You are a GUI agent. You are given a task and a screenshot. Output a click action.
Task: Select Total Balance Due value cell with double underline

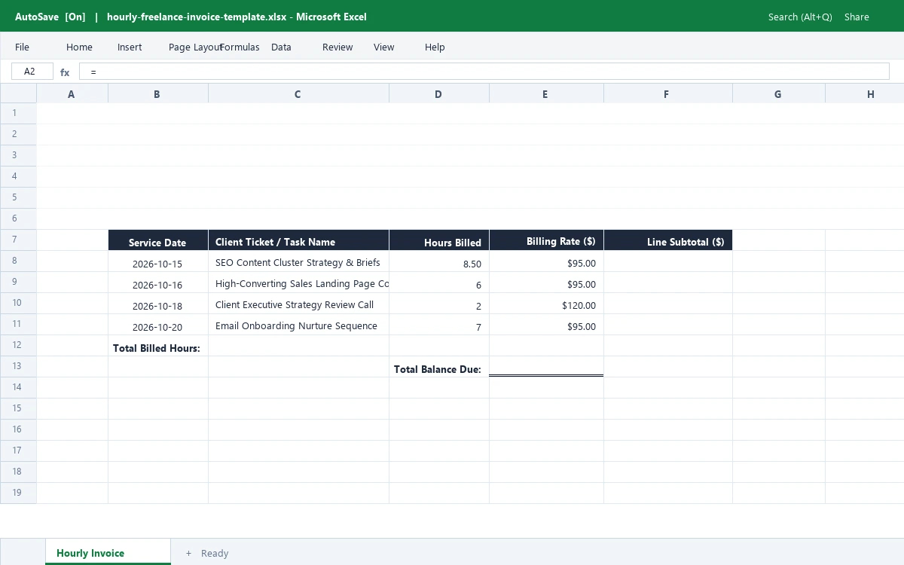(546, 367)
